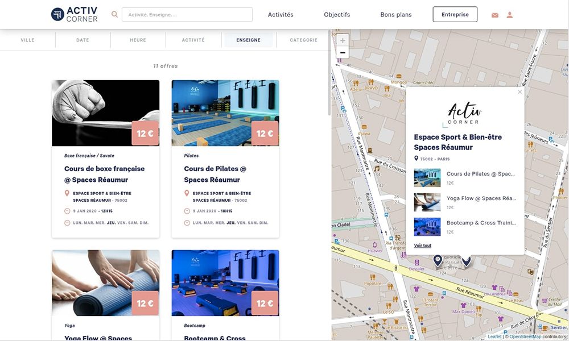Image resolution: width=569 pixels, height=341 pixels.
Task: Open the Activités menu
Action: pyautogui.click(x=281, y=15)
